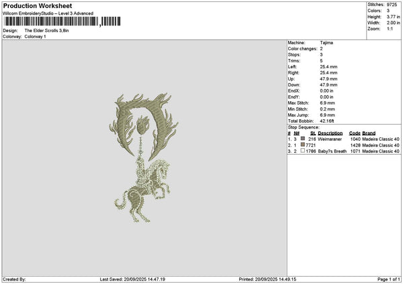Click the 'Max Jump:' value 6.9 mm
Viewport: 403px width, 284px height.
pyautogui.click(x=328, y=115)
